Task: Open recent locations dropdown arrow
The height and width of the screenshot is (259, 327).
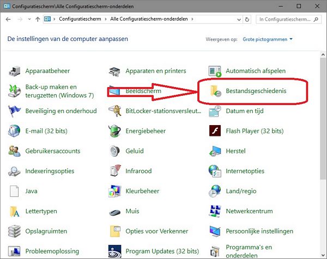Action: click(x=29, y=19)
